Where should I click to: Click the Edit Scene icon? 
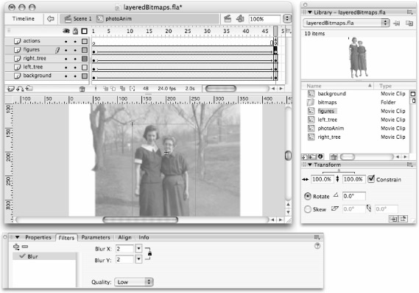(228, 18)
